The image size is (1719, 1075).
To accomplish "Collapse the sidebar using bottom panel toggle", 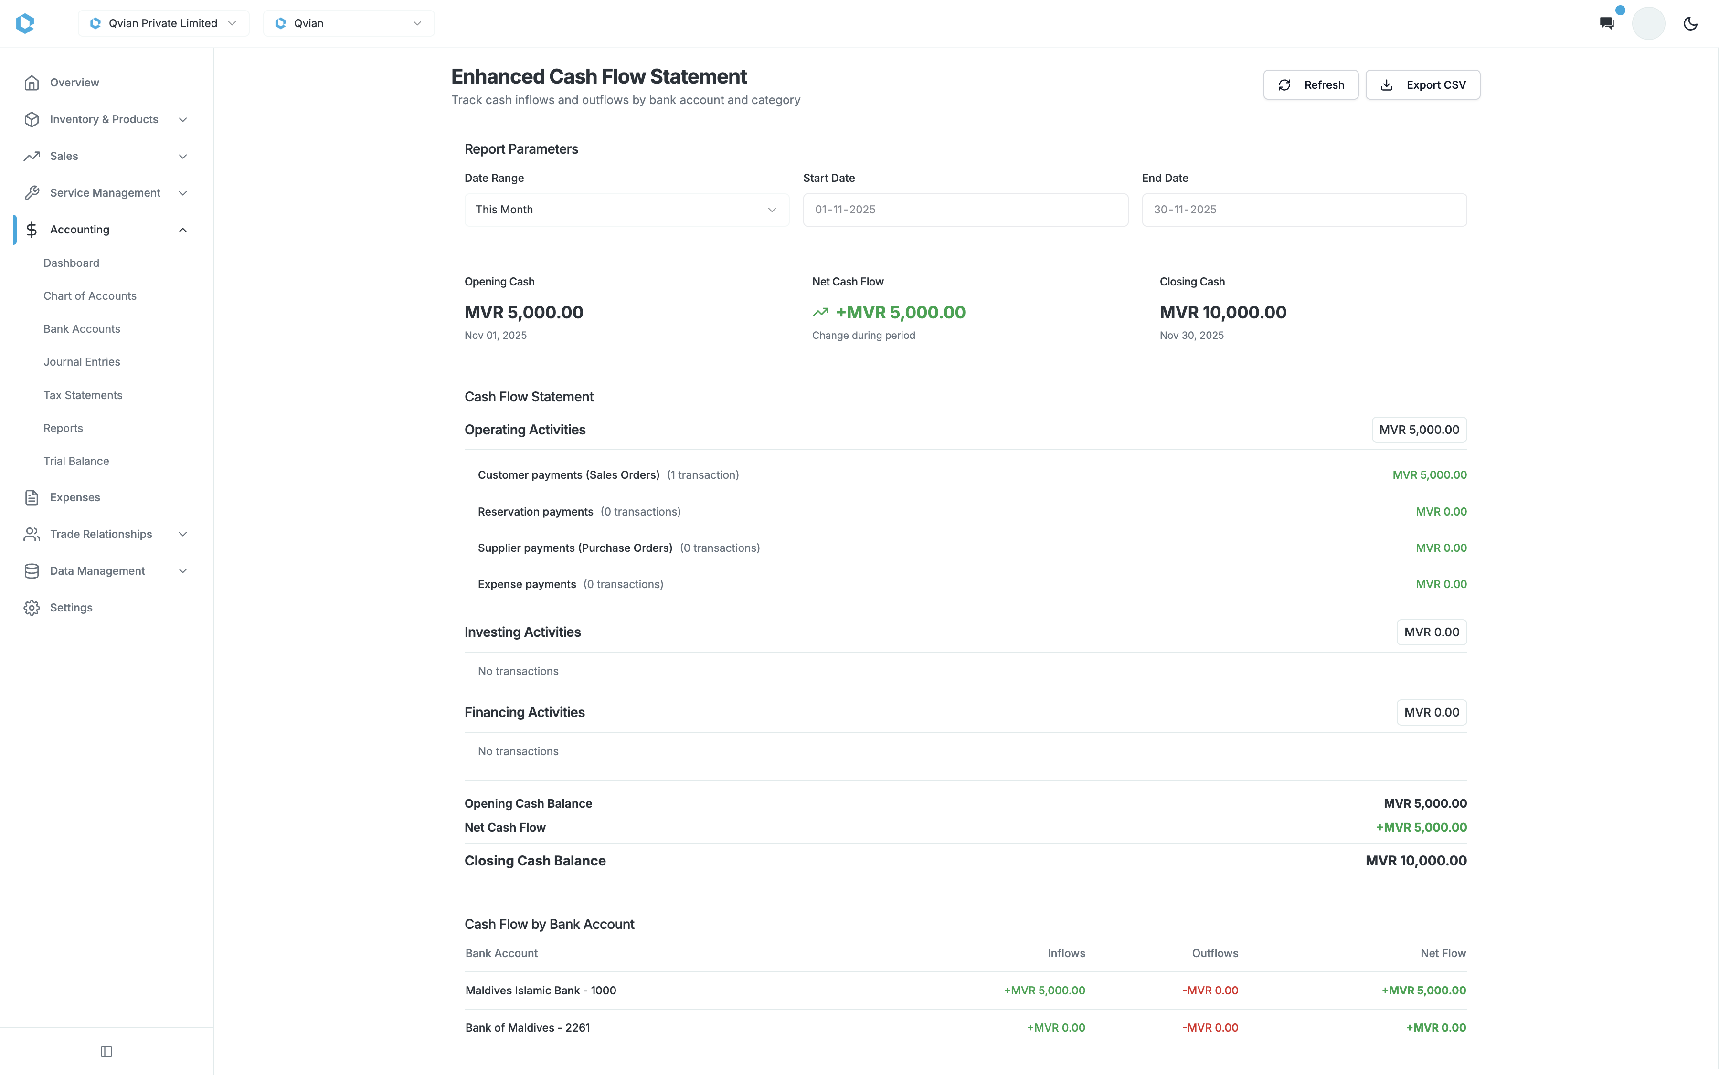I will click(106, 1051).
